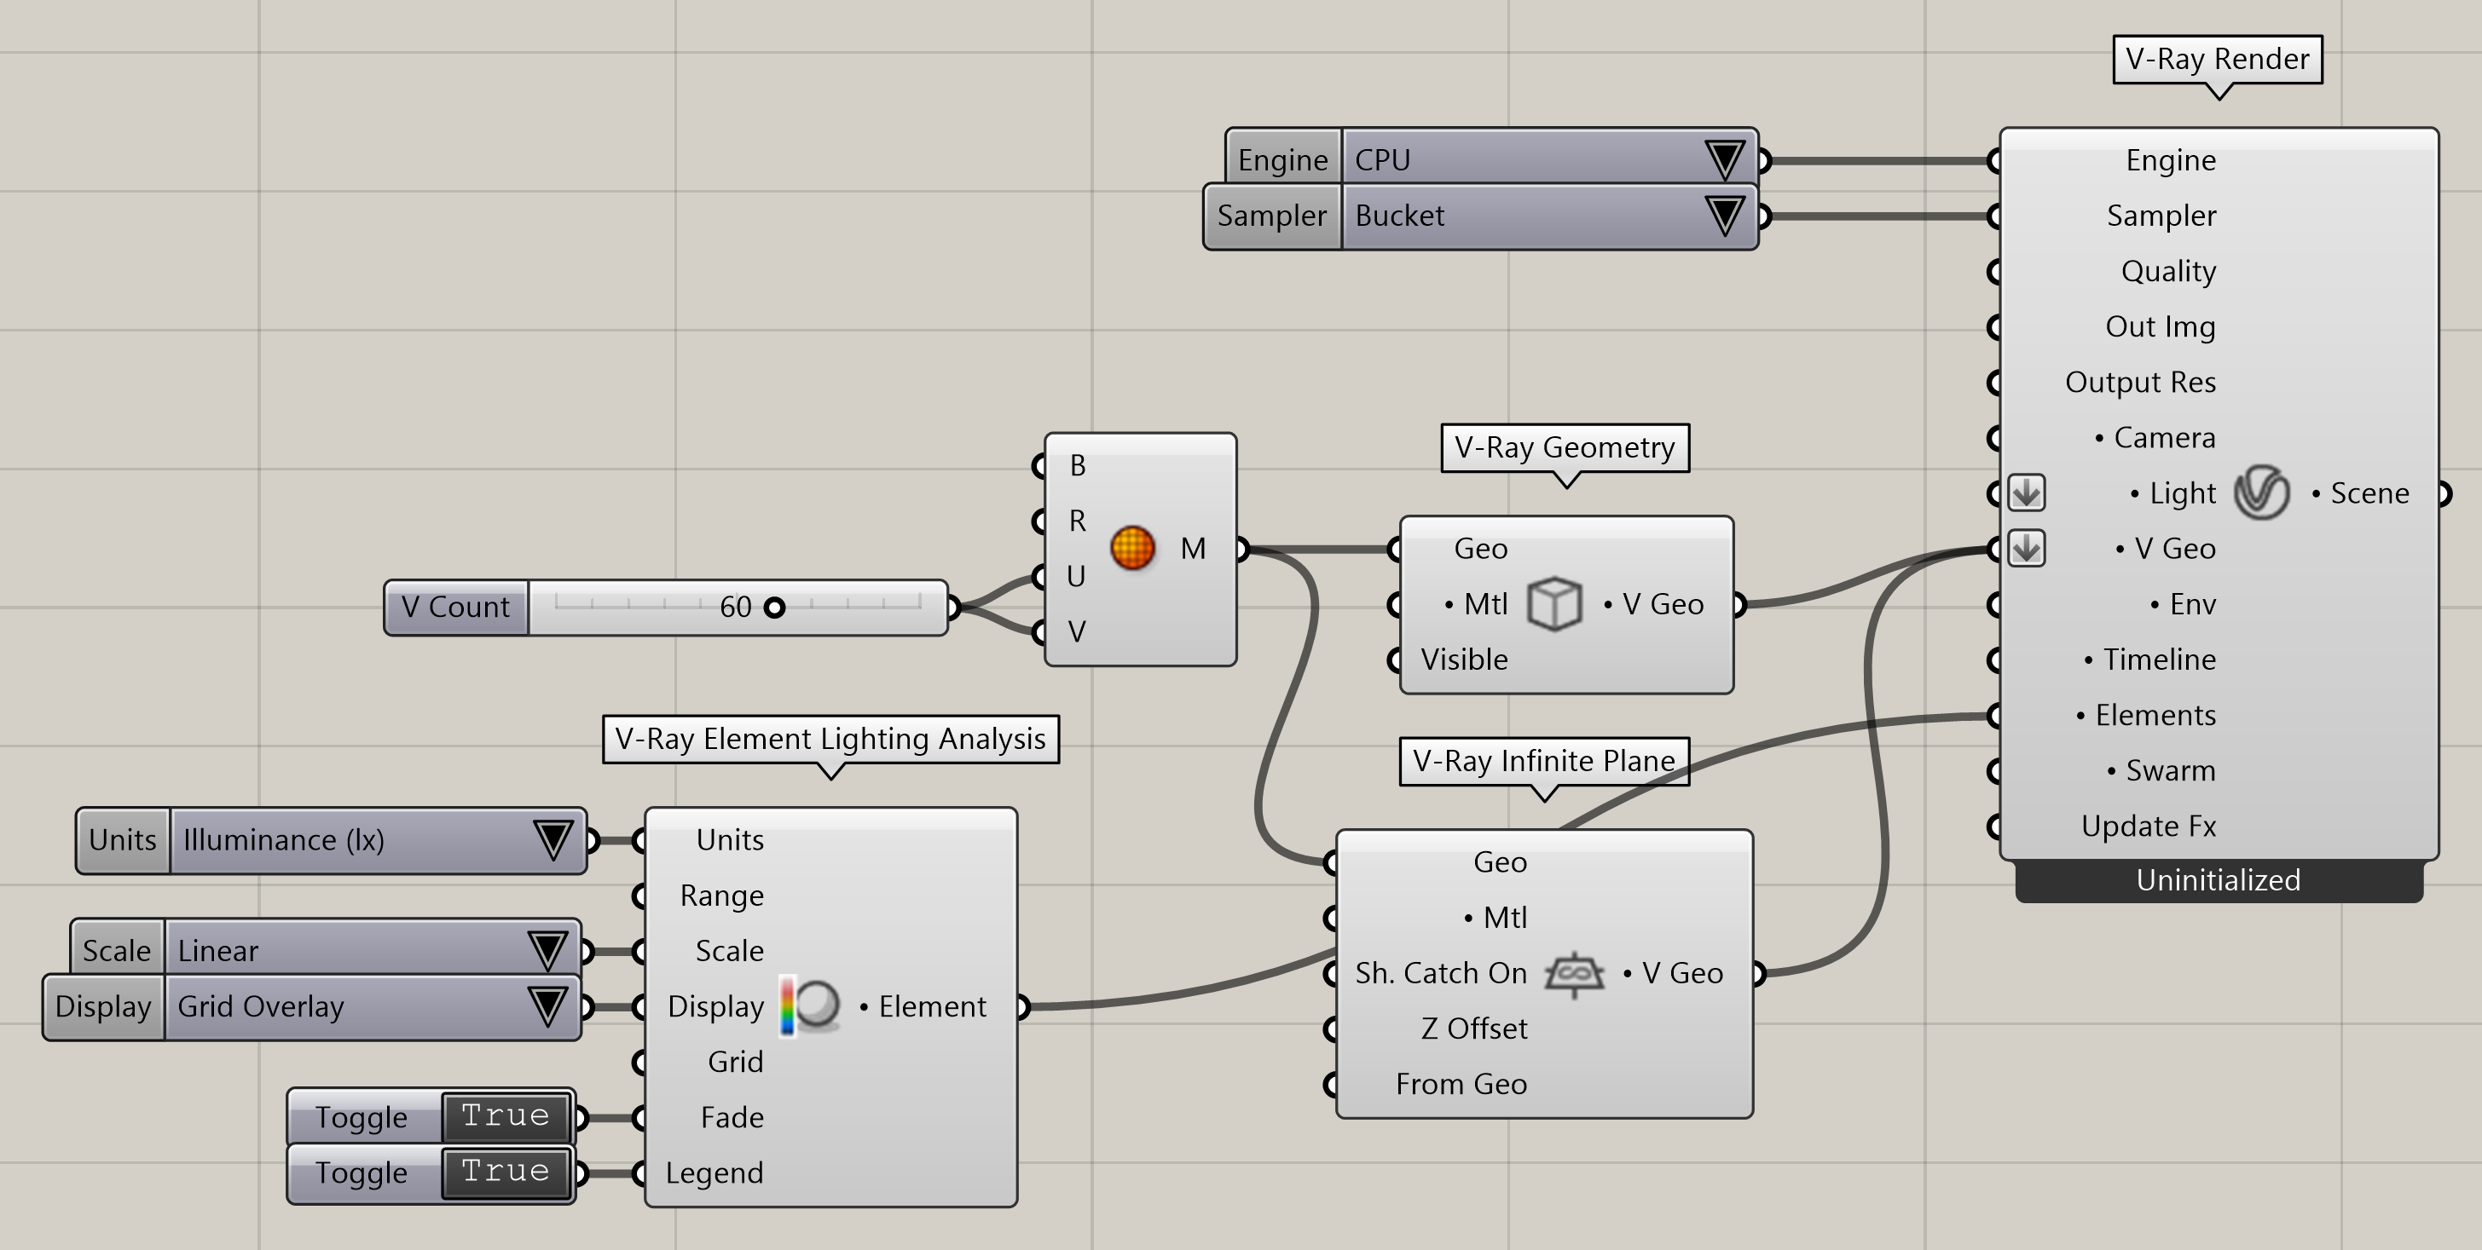Click the Lighting Analysis element icon
2482x1250 pixels.
click(x=810, y=1006)
